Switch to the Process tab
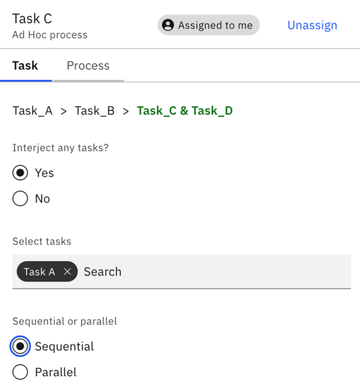Viewport: 360px width, 390px height. pos(88,66)
